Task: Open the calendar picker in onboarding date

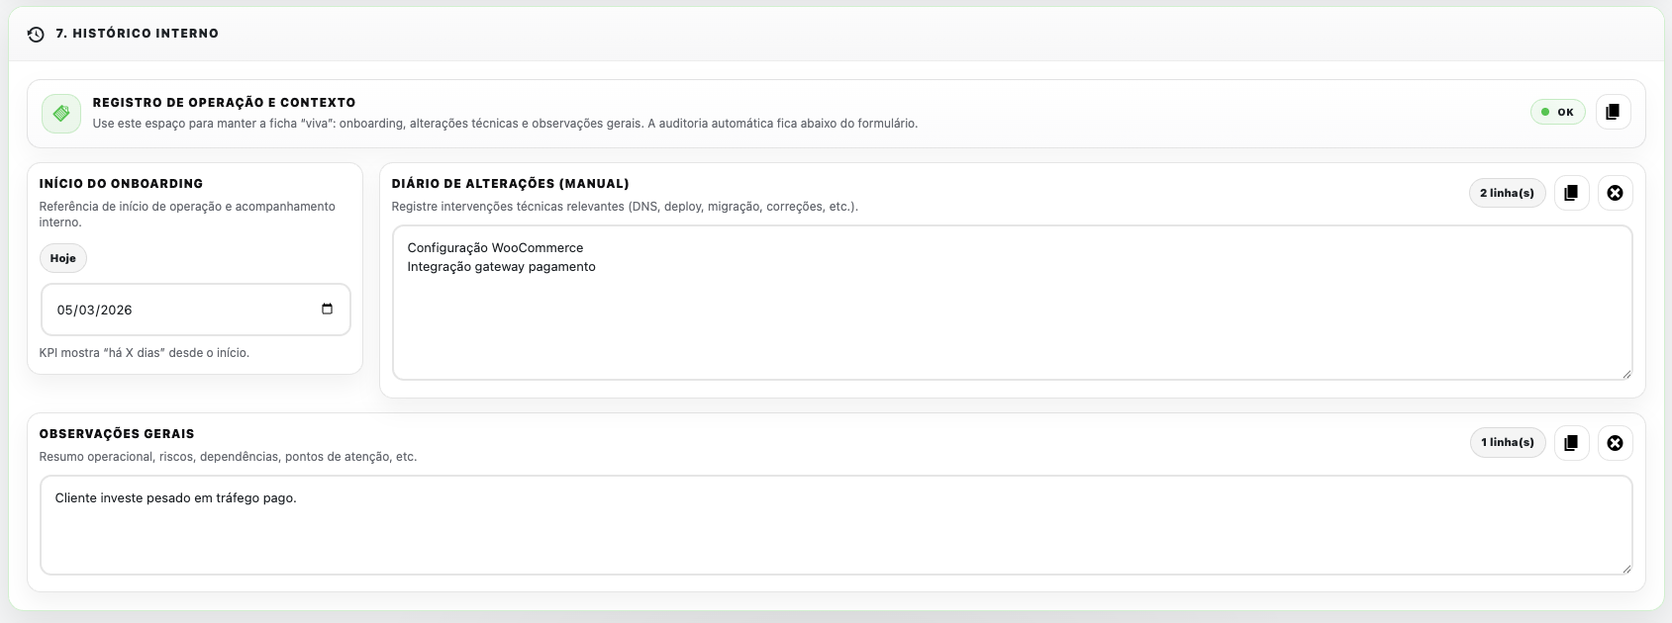Action: [328, 310]
